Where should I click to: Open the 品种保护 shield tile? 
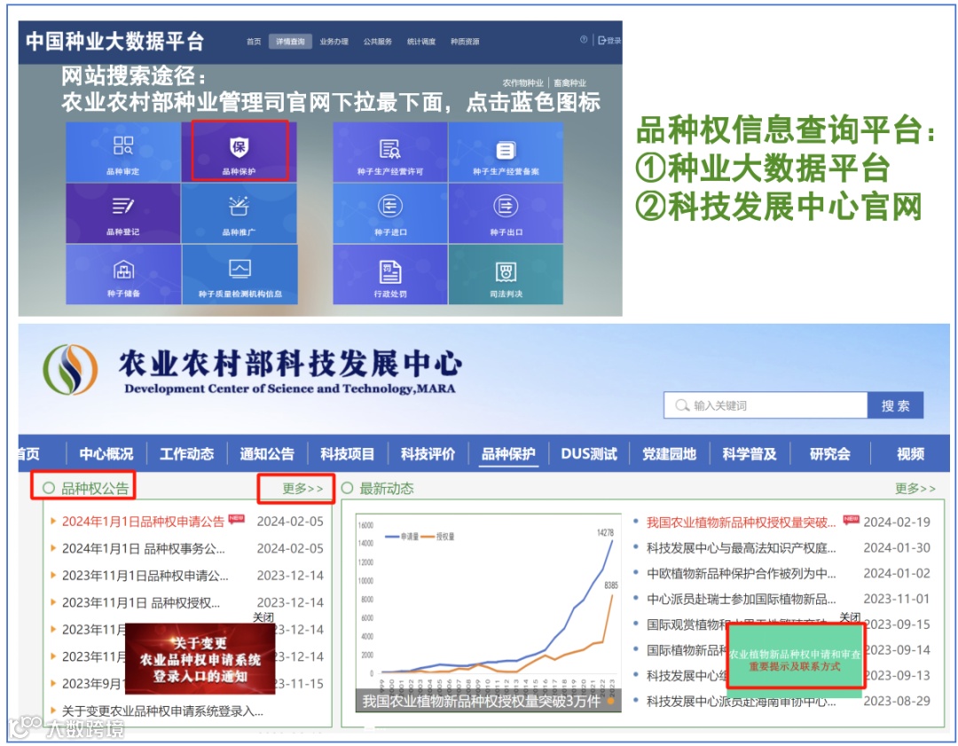(x=239, y=153)
